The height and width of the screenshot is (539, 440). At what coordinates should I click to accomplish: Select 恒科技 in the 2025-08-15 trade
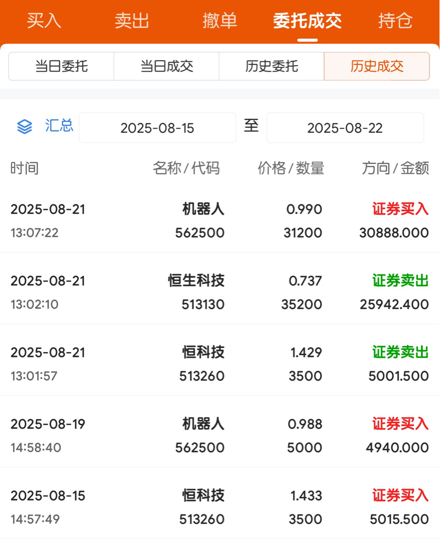pos(203,495)
